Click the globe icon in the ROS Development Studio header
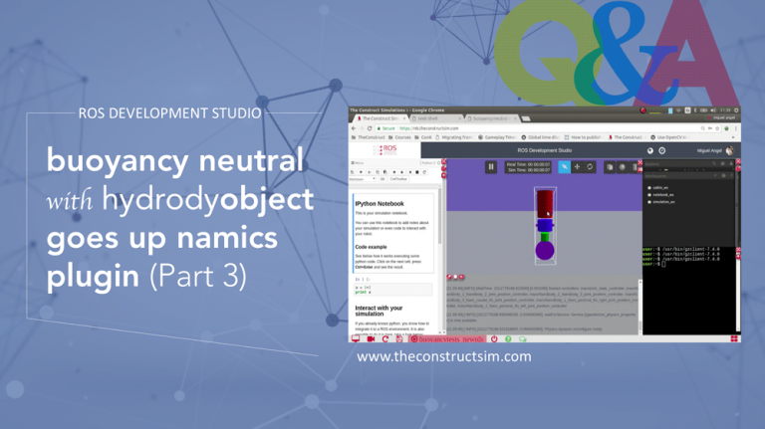This screenshot has width=765, height=429. 649,150
